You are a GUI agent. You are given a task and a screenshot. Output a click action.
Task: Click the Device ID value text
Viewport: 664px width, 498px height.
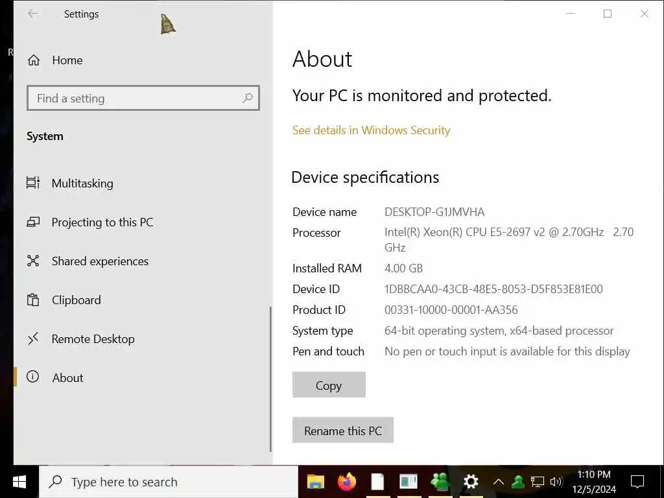[x=493, y=289]
